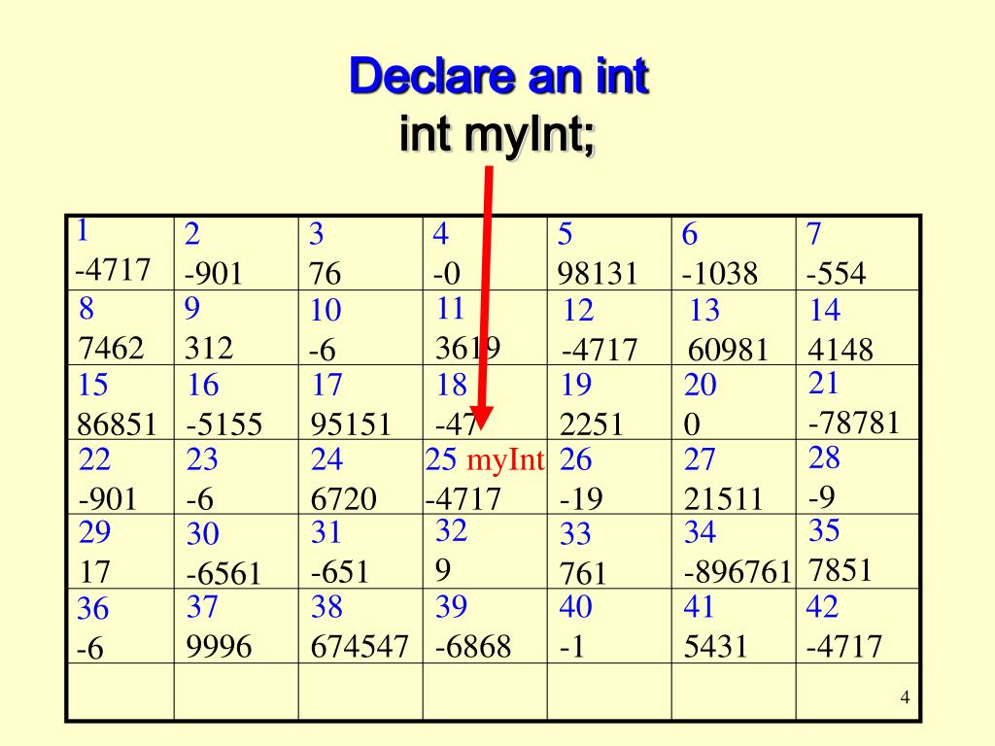
Task: Click the slide page number 4
Action: click(905, 697)
